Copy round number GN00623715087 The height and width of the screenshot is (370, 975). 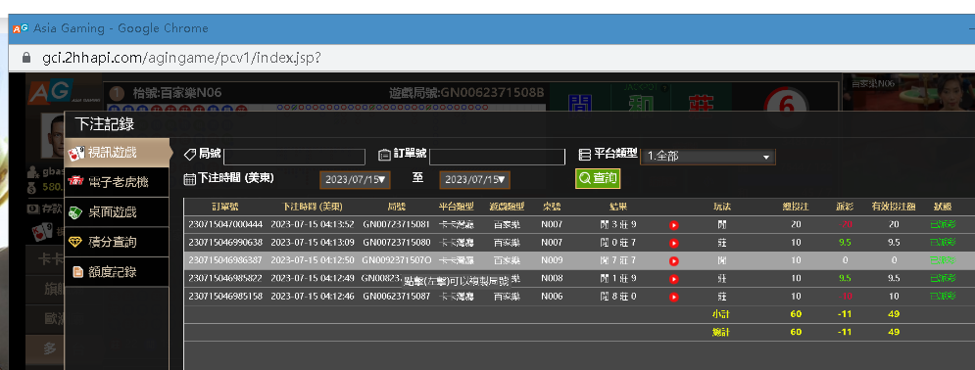396,297
